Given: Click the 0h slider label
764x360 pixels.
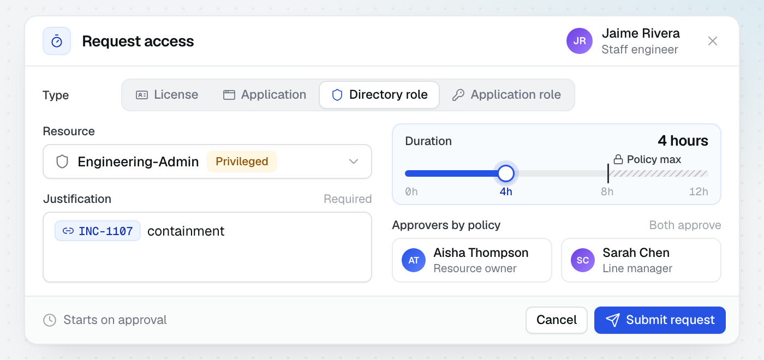Looking at the screenshot, I should pyautogui.click(x=411, y=191).
